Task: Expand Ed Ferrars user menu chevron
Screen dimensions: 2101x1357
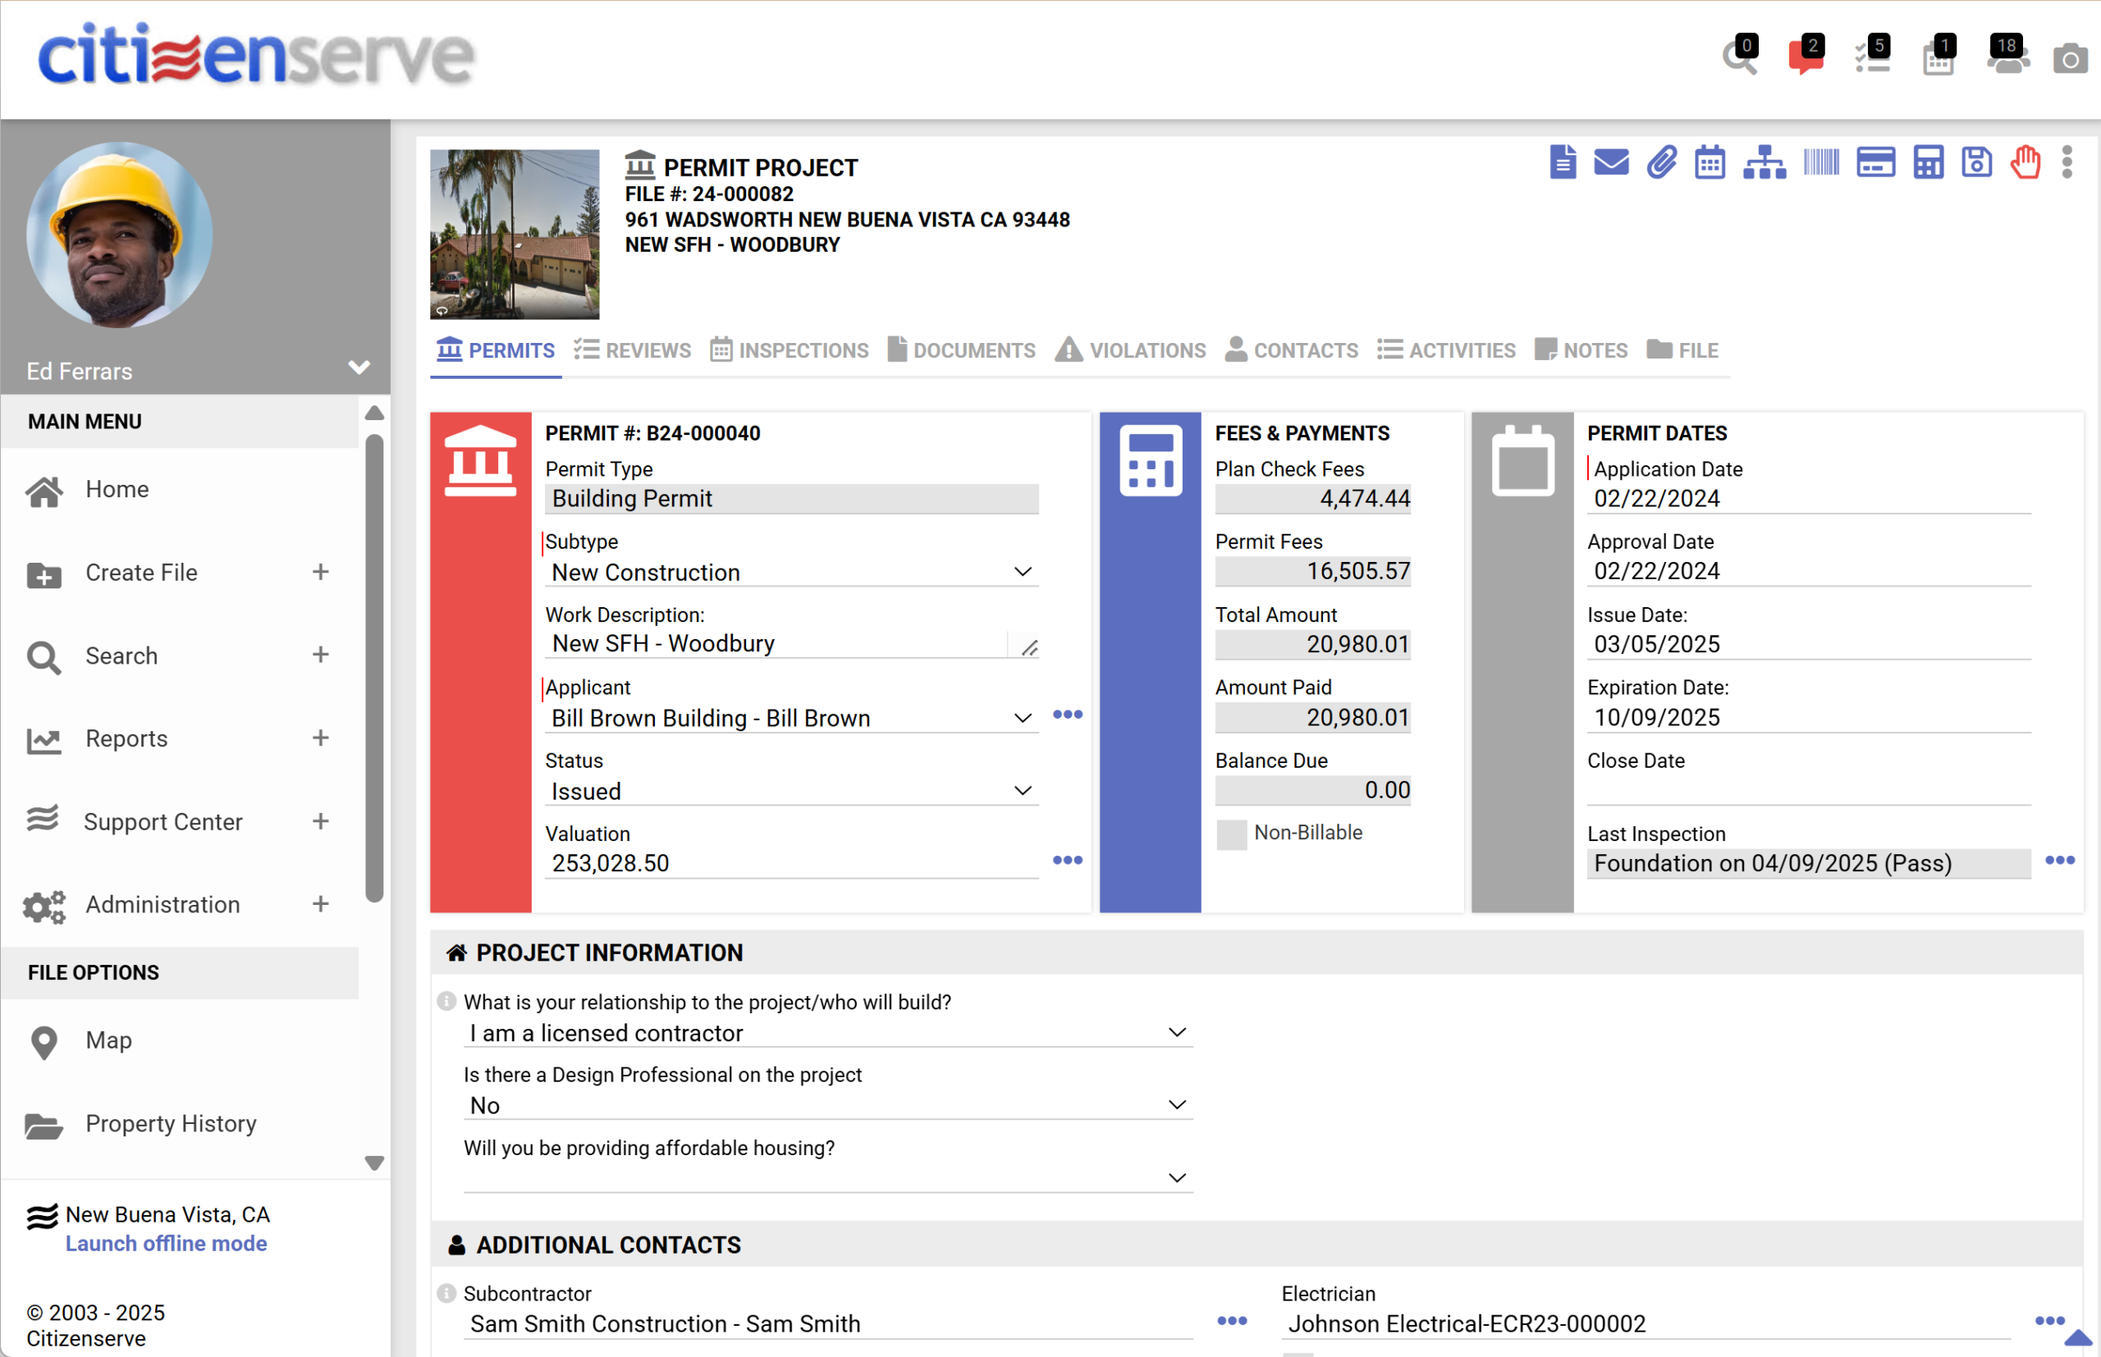Action: pos(359,368)
